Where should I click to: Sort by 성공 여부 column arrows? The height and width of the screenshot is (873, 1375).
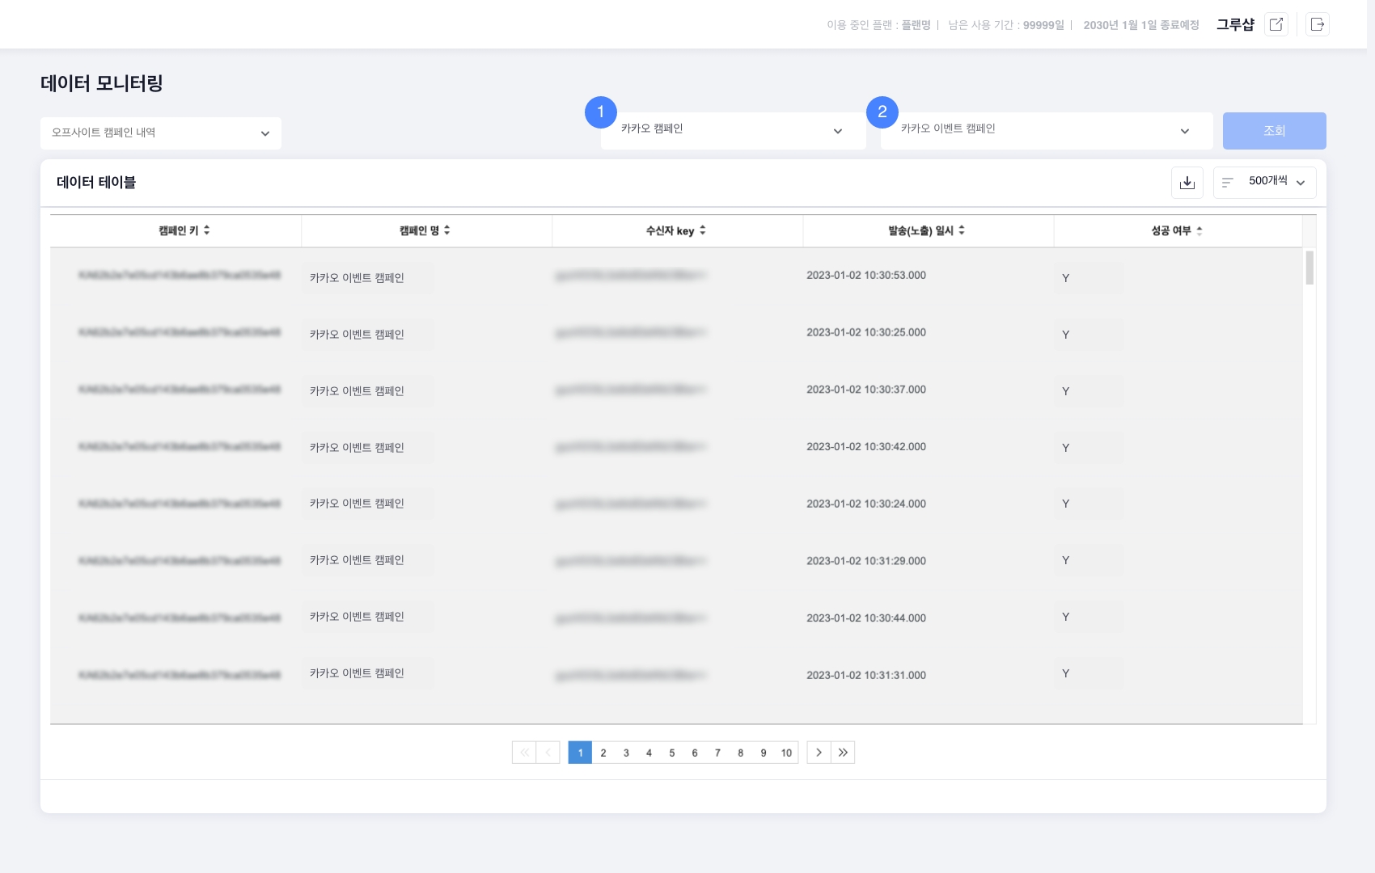[1199, 230]
